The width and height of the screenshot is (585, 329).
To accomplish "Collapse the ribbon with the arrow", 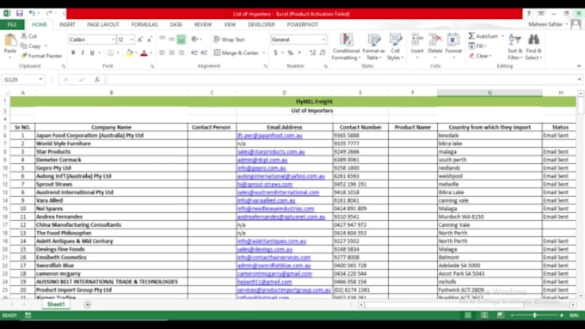I will [579, 66].
